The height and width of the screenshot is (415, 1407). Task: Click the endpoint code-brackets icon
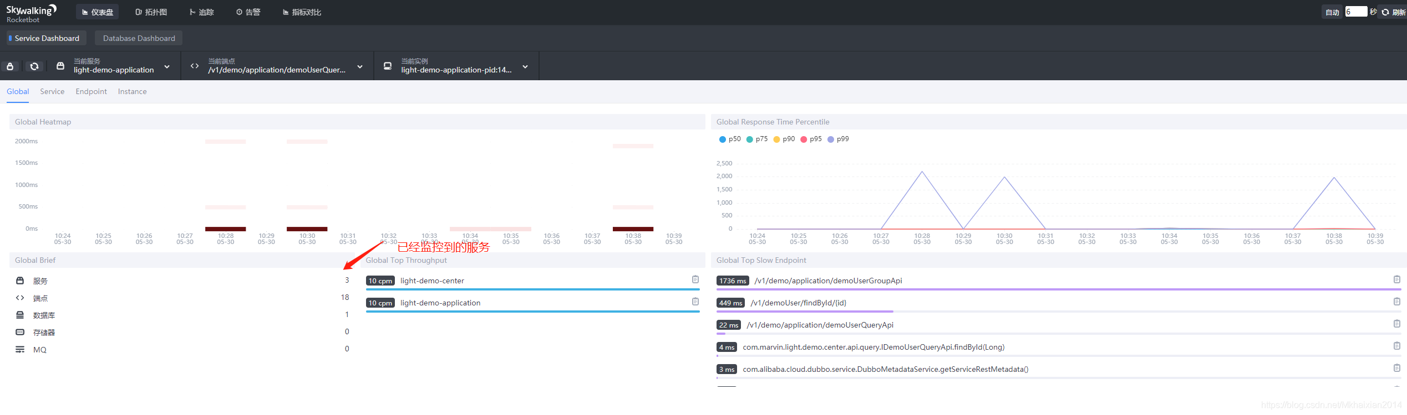195,66
